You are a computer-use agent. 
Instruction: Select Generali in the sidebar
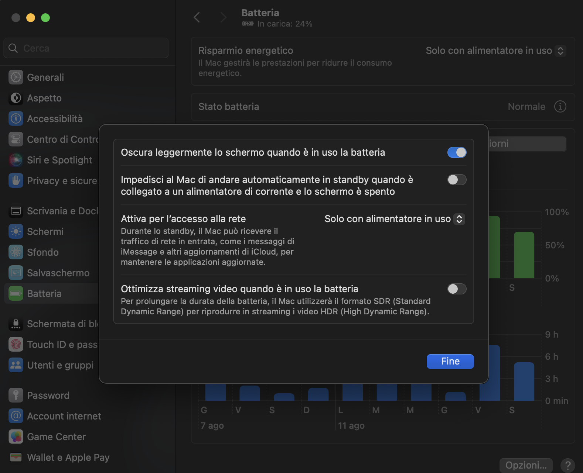click(x=45, y=77)
